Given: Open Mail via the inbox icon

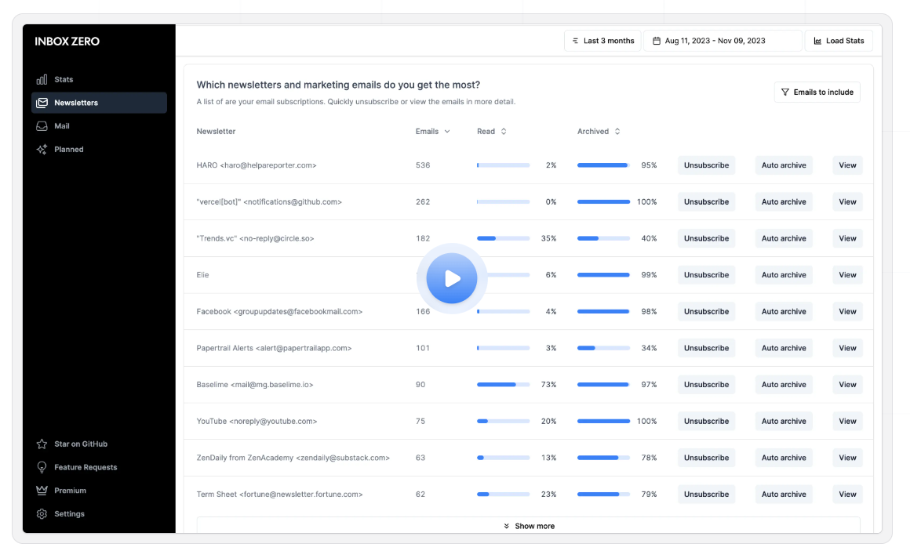Looking at the screenshot, I should point(42,126).
